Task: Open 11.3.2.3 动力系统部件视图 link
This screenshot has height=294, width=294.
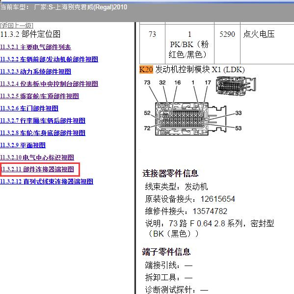Action: point(36,72)
